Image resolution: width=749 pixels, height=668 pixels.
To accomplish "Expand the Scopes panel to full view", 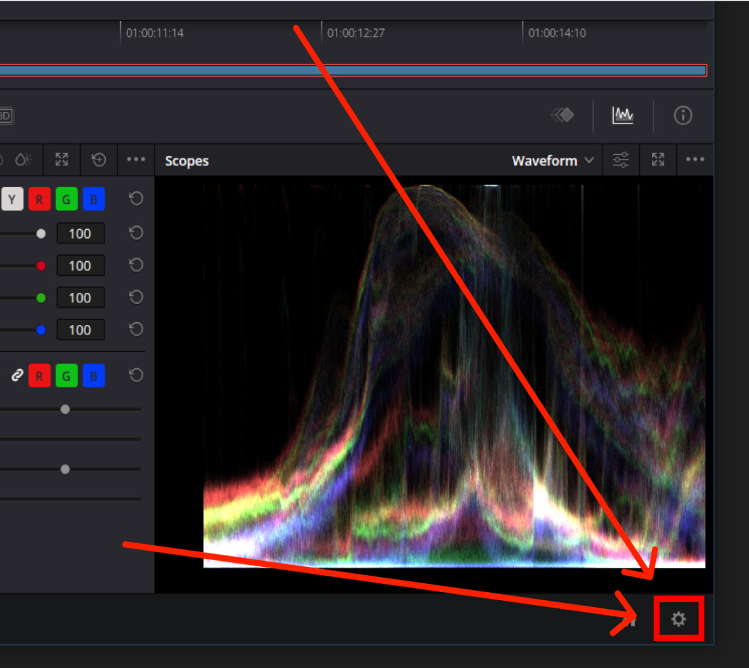I will coord(657,160).
